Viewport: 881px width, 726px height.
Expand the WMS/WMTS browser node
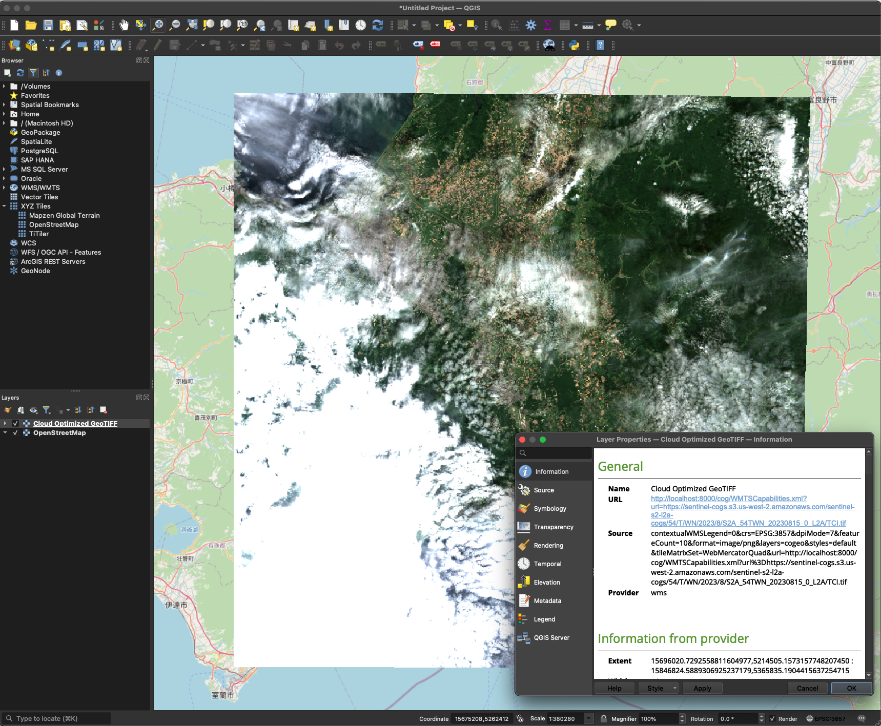point(4,188)
